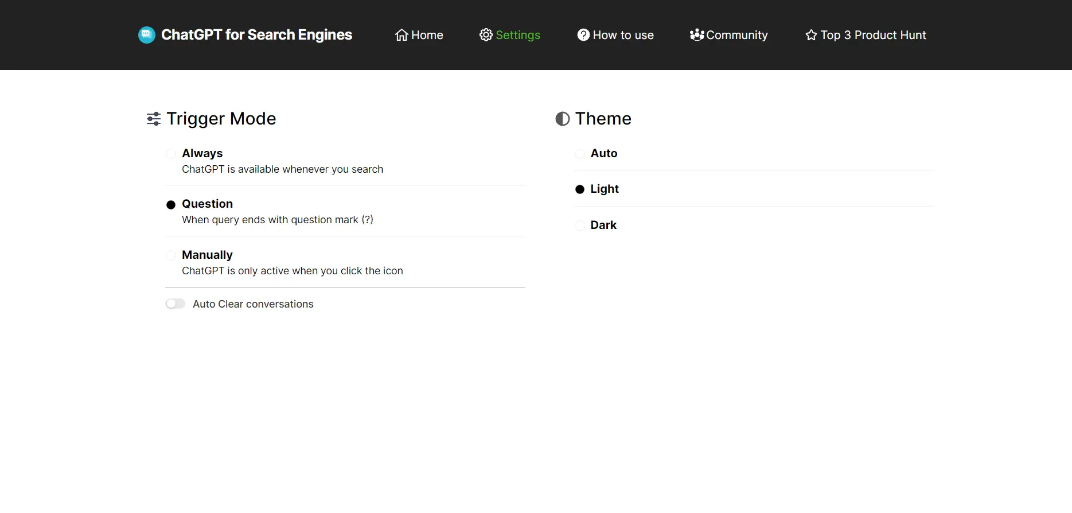Viewport: 1072px width, 513px height.
Task: Open Top 3 Product Hunt link
Action: pos(873,35)
